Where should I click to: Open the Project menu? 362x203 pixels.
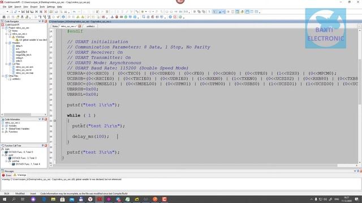pyautogui.click(x=34, y=7)
